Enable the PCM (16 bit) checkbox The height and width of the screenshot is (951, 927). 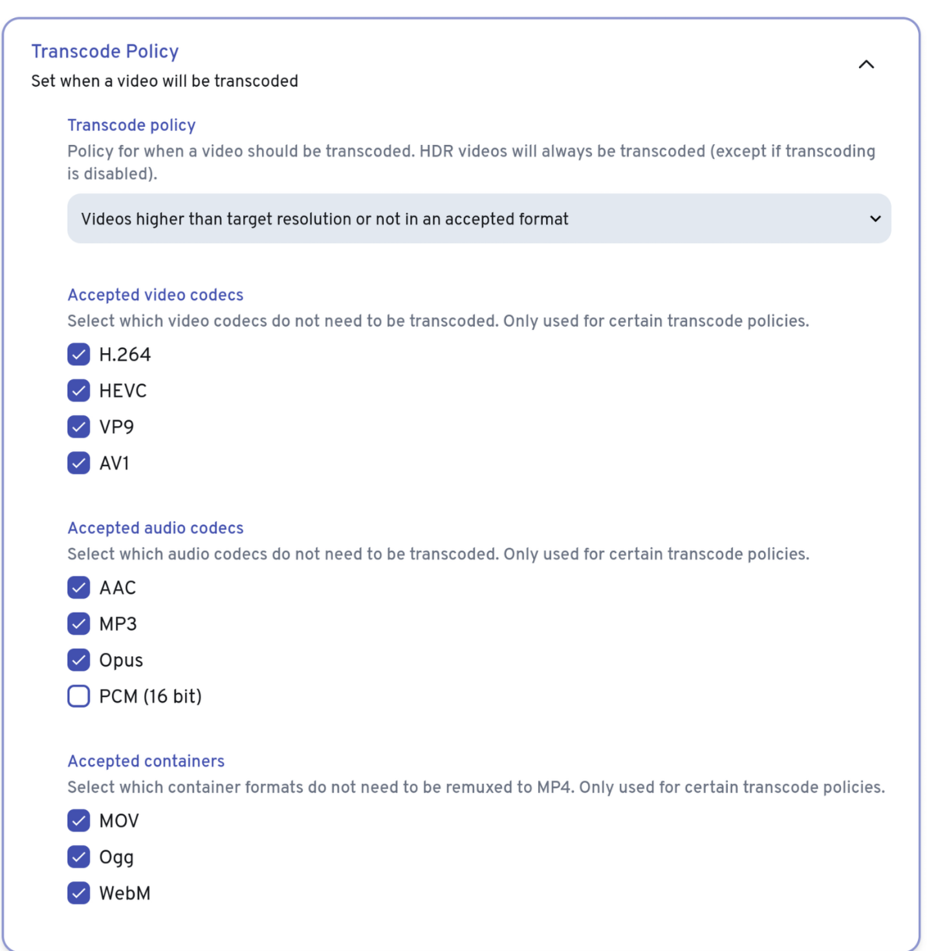79,696
